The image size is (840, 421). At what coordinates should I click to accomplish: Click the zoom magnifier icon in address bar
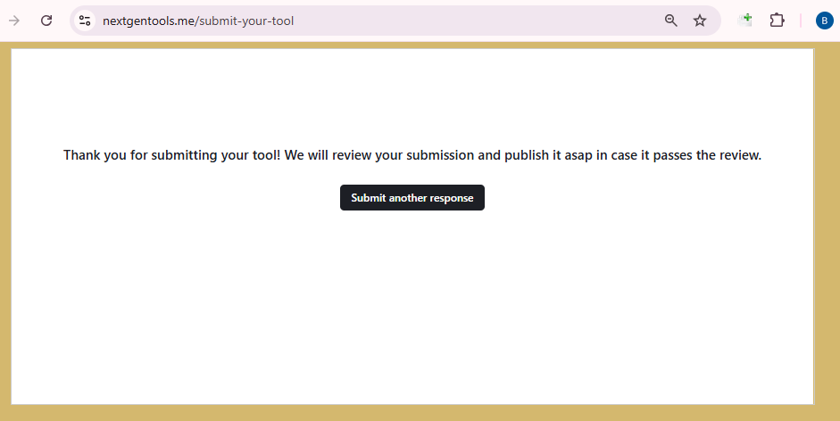click(671, 21)
